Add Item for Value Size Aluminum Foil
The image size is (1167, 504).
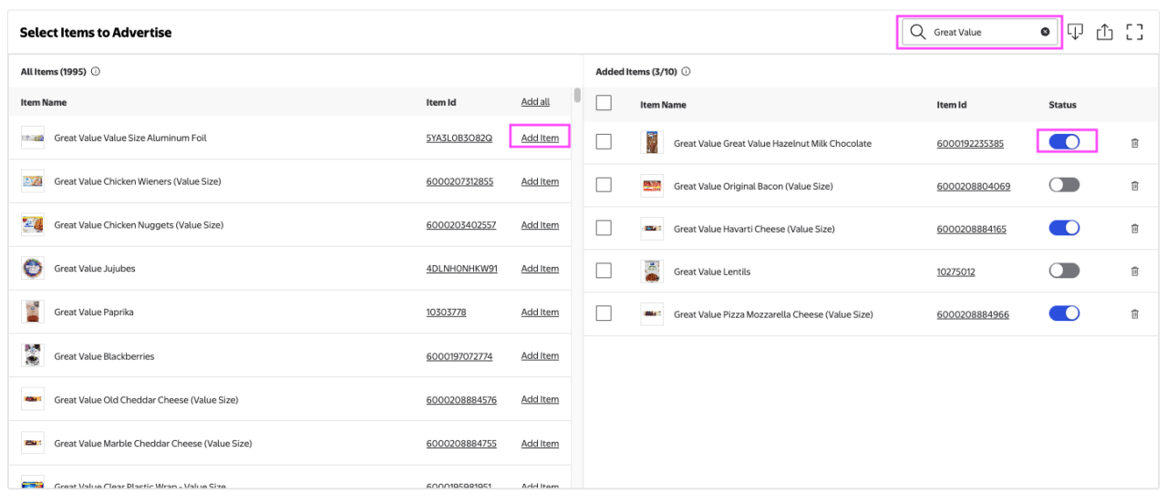click(540, 139)
